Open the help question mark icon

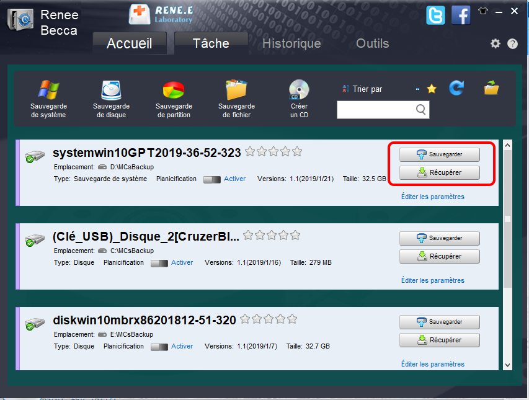[512, 43]
